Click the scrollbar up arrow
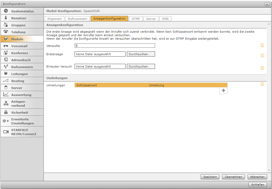The height and width of the screenshot is (189, 272). coord(269,24)
